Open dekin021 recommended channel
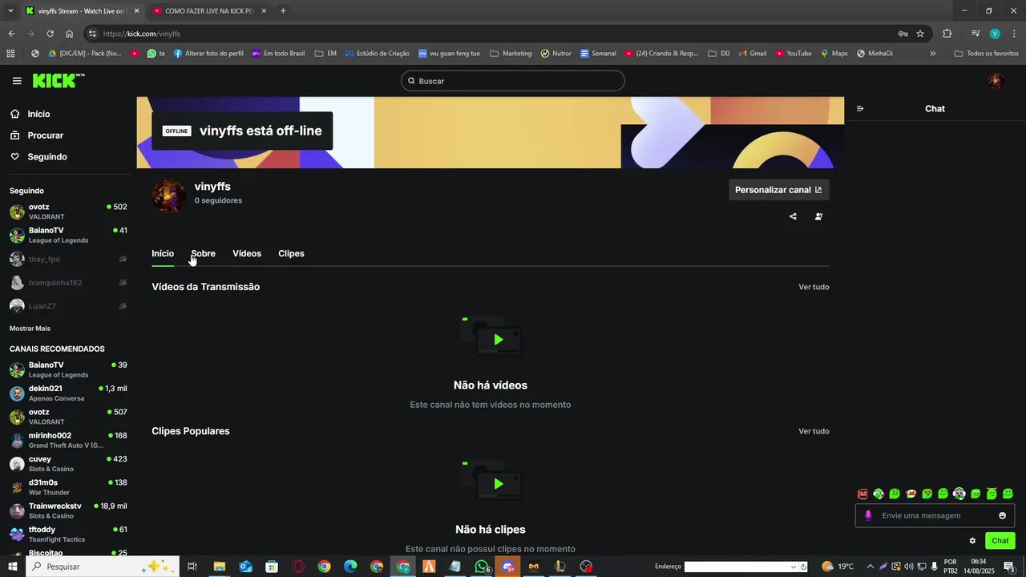Screen dimensions: 1026x577 68,393
